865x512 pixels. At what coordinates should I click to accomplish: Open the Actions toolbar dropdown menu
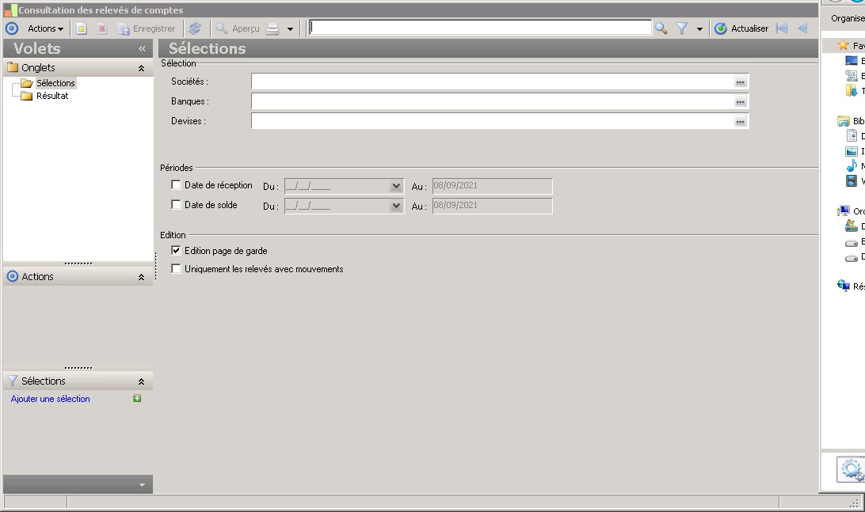coord(45,28)
